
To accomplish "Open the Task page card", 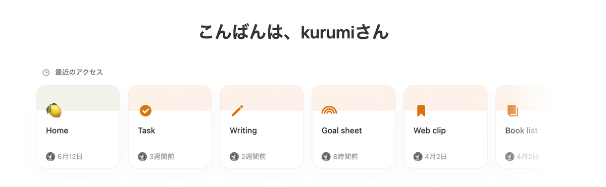I will [x=170, y=127].
